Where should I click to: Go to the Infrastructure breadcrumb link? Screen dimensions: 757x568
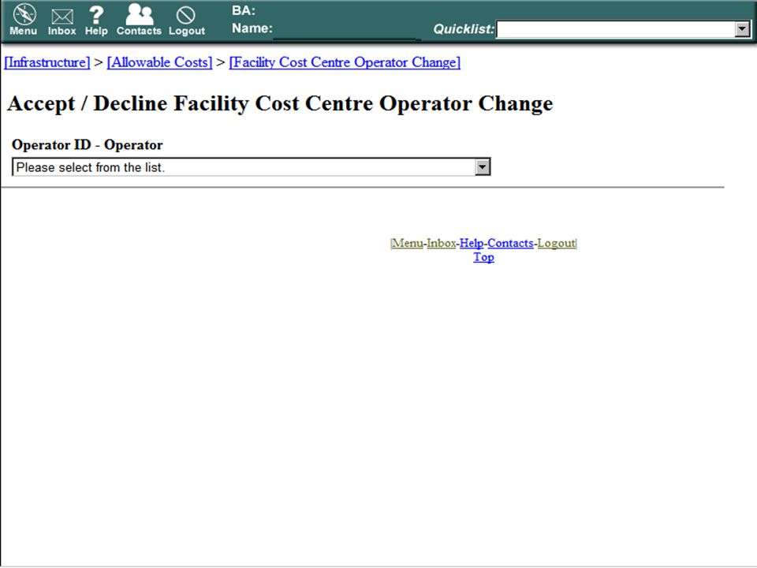[x=47, y=62]
